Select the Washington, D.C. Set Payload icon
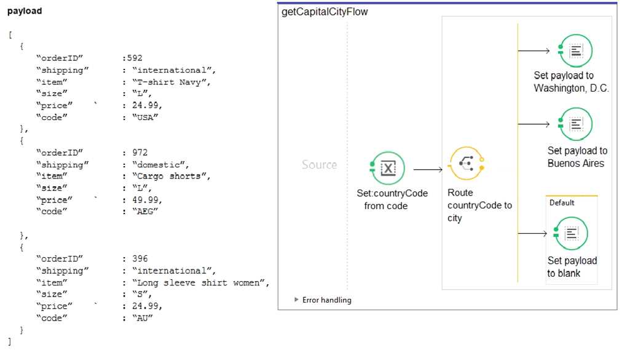Image resolution: width=622 pixels, height=350 pixels. (x=575, y=51)
